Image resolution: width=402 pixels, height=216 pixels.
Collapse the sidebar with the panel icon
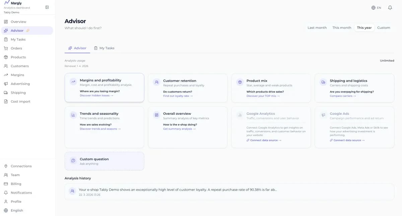47,7
